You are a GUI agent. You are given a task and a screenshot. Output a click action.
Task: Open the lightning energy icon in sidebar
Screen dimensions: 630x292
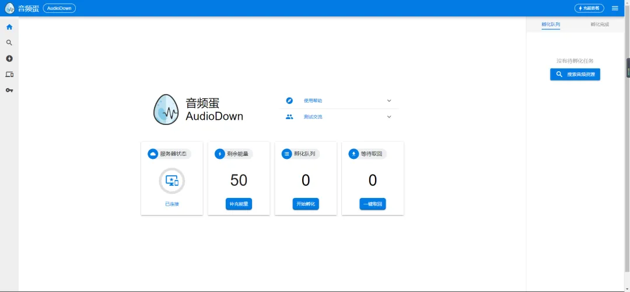click(x=9, y=58)
